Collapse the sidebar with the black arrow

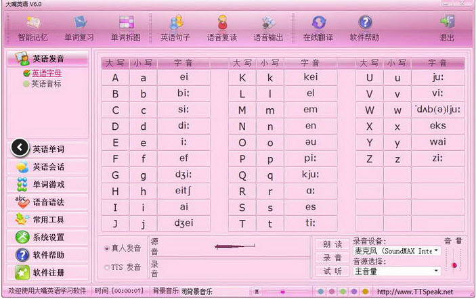click(20, 147)
